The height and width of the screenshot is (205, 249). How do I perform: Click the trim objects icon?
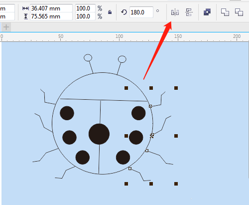point(239,12)
